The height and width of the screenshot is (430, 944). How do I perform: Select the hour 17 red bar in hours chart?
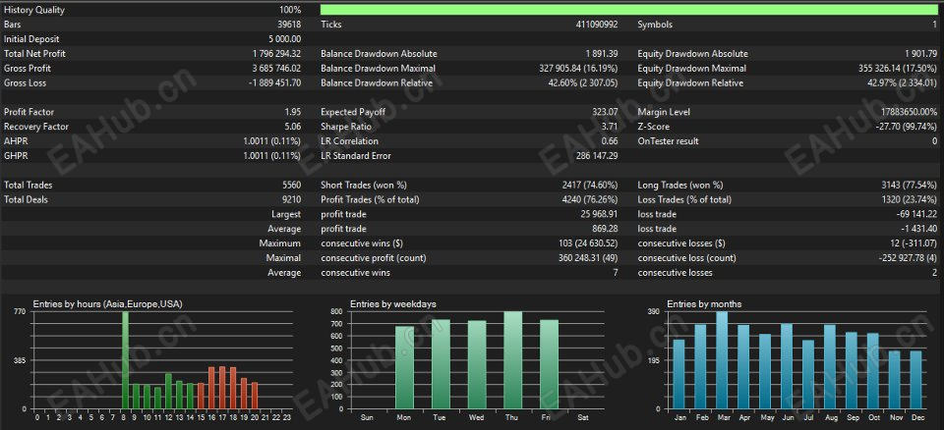(222, 388)
